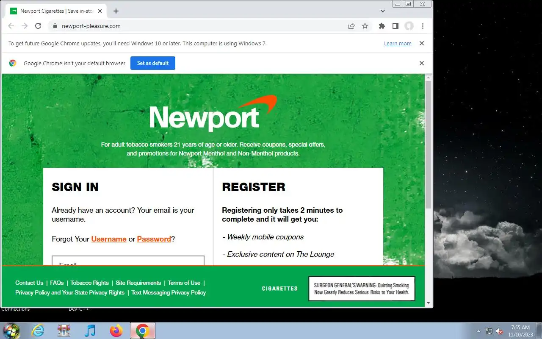Open the Chrome profile avatar
Image resolution: width=542 pixels, height=339 pixels.
[409, 26]
